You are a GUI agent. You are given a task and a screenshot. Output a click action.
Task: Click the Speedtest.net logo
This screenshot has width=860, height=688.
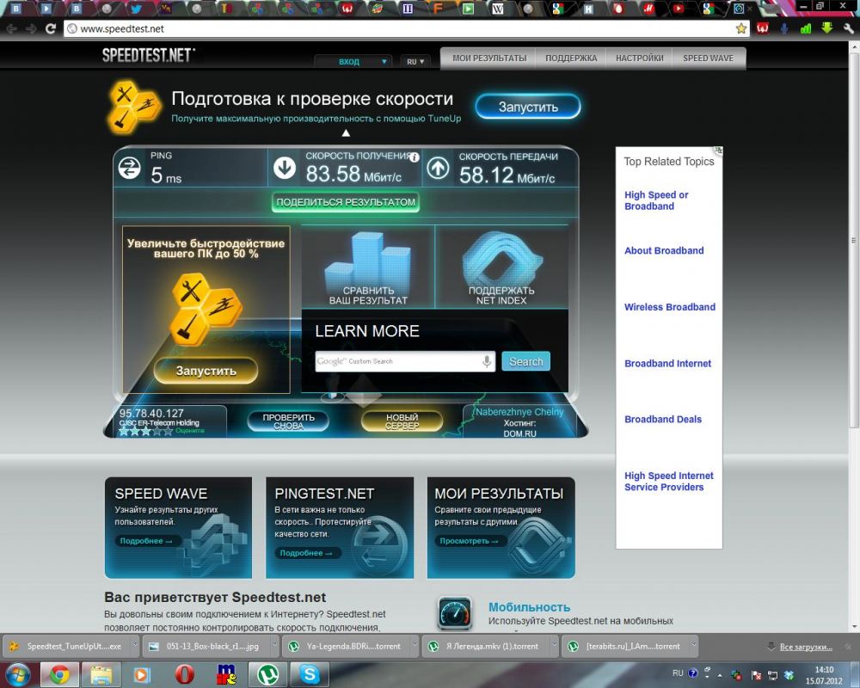pos(148,55)
